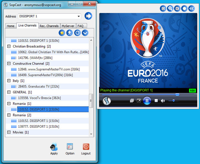
Task: Select 141796. (WAM)tv channel
Action: [x=47, y=58]
